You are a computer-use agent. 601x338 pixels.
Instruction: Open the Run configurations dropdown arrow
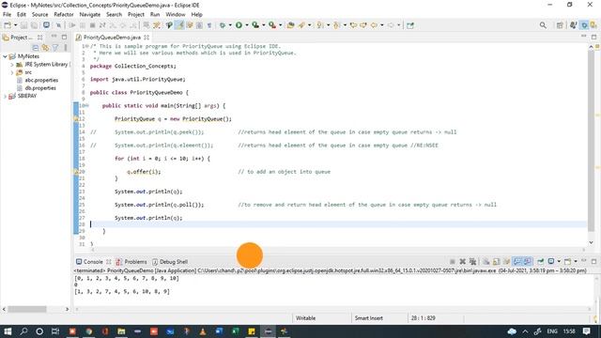click(246, 25)
